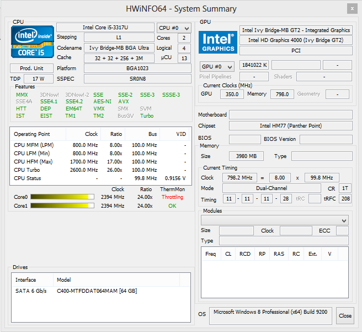Click the AVX feature flag
Image resolution: width=362 pixels, height=332 pixels.
tap(124, 102)
